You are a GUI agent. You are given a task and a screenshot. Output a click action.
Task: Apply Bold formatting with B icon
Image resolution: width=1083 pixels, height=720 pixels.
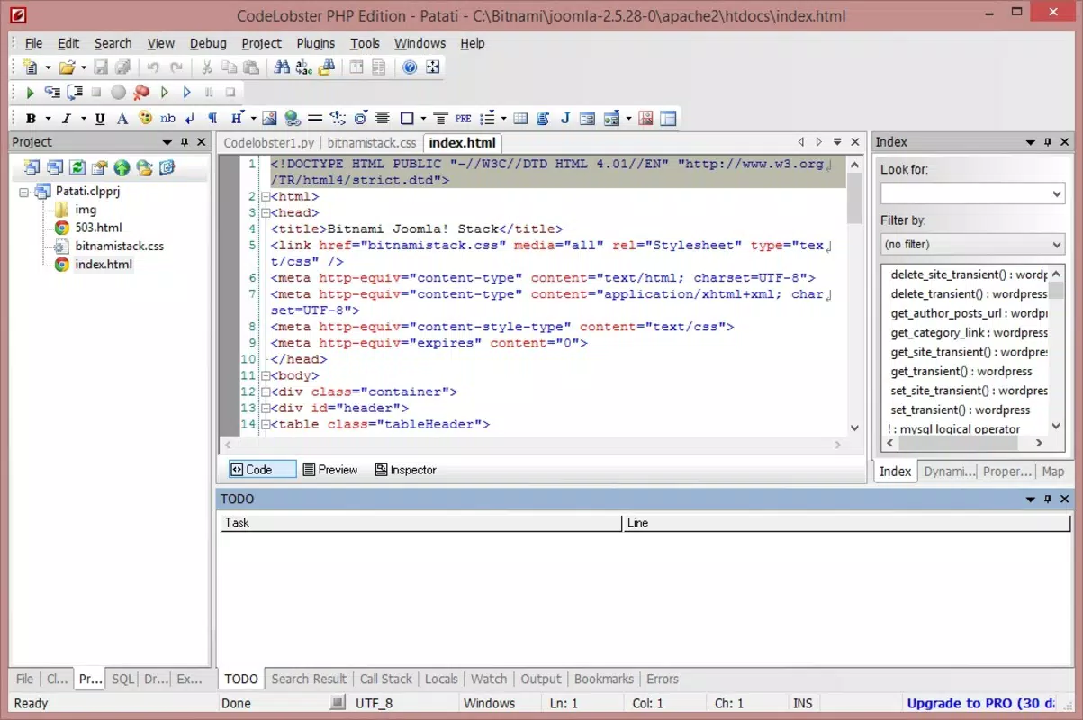(x=31, y=118)
